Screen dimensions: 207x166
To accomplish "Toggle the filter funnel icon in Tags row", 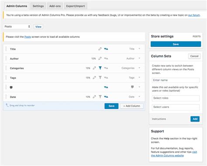I will point(100,78).
